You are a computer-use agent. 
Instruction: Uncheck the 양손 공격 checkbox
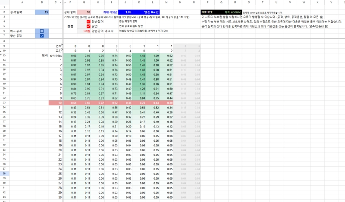click(x=42, y=36)
